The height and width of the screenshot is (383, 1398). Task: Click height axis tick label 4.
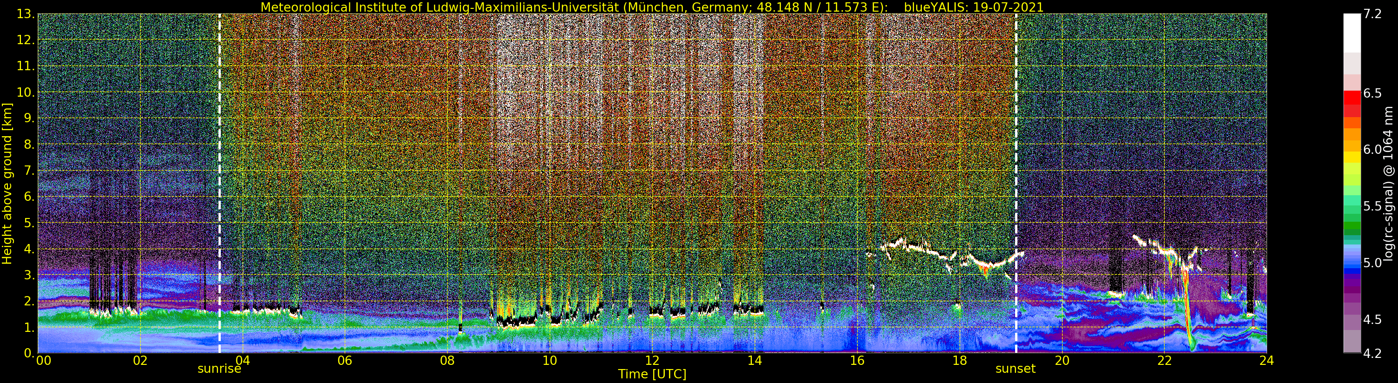[29, 249]
